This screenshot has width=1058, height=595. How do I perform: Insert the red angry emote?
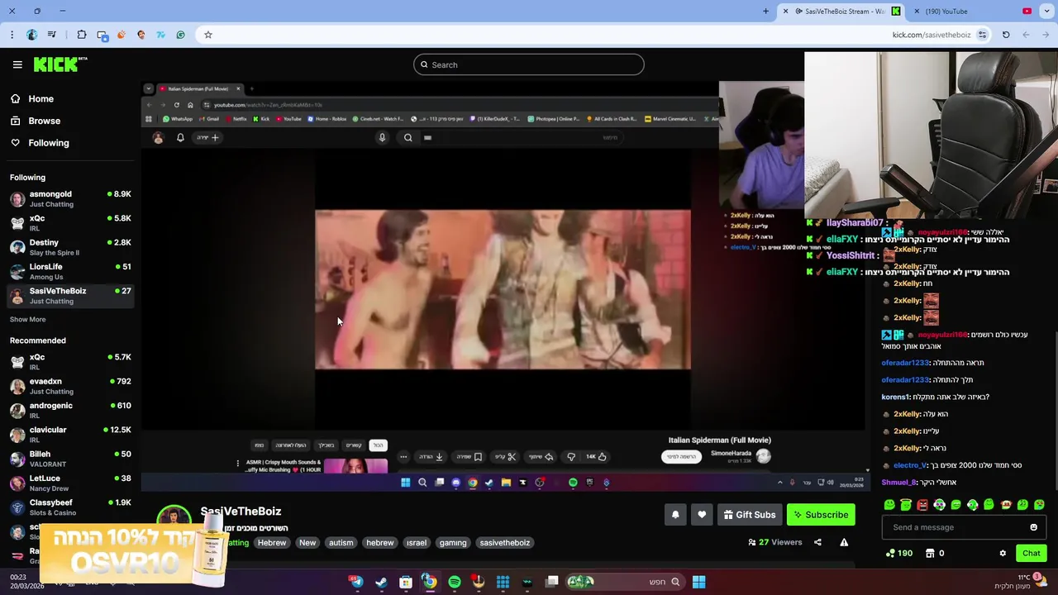(x=922, y=504)
